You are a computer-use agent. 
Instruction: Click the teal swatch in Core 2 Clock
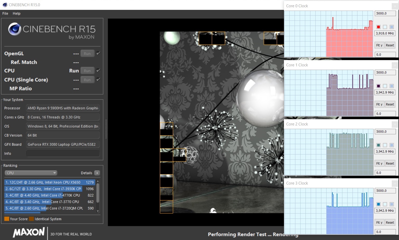378,145
